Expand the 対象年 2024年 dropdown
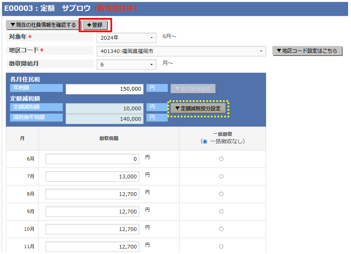 point(126,38)
